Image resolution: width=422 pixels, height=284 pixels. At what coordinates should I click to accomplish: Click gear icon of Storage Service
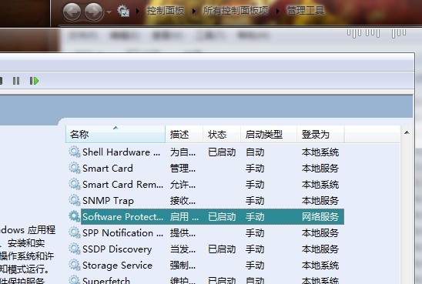coord(74,265)
